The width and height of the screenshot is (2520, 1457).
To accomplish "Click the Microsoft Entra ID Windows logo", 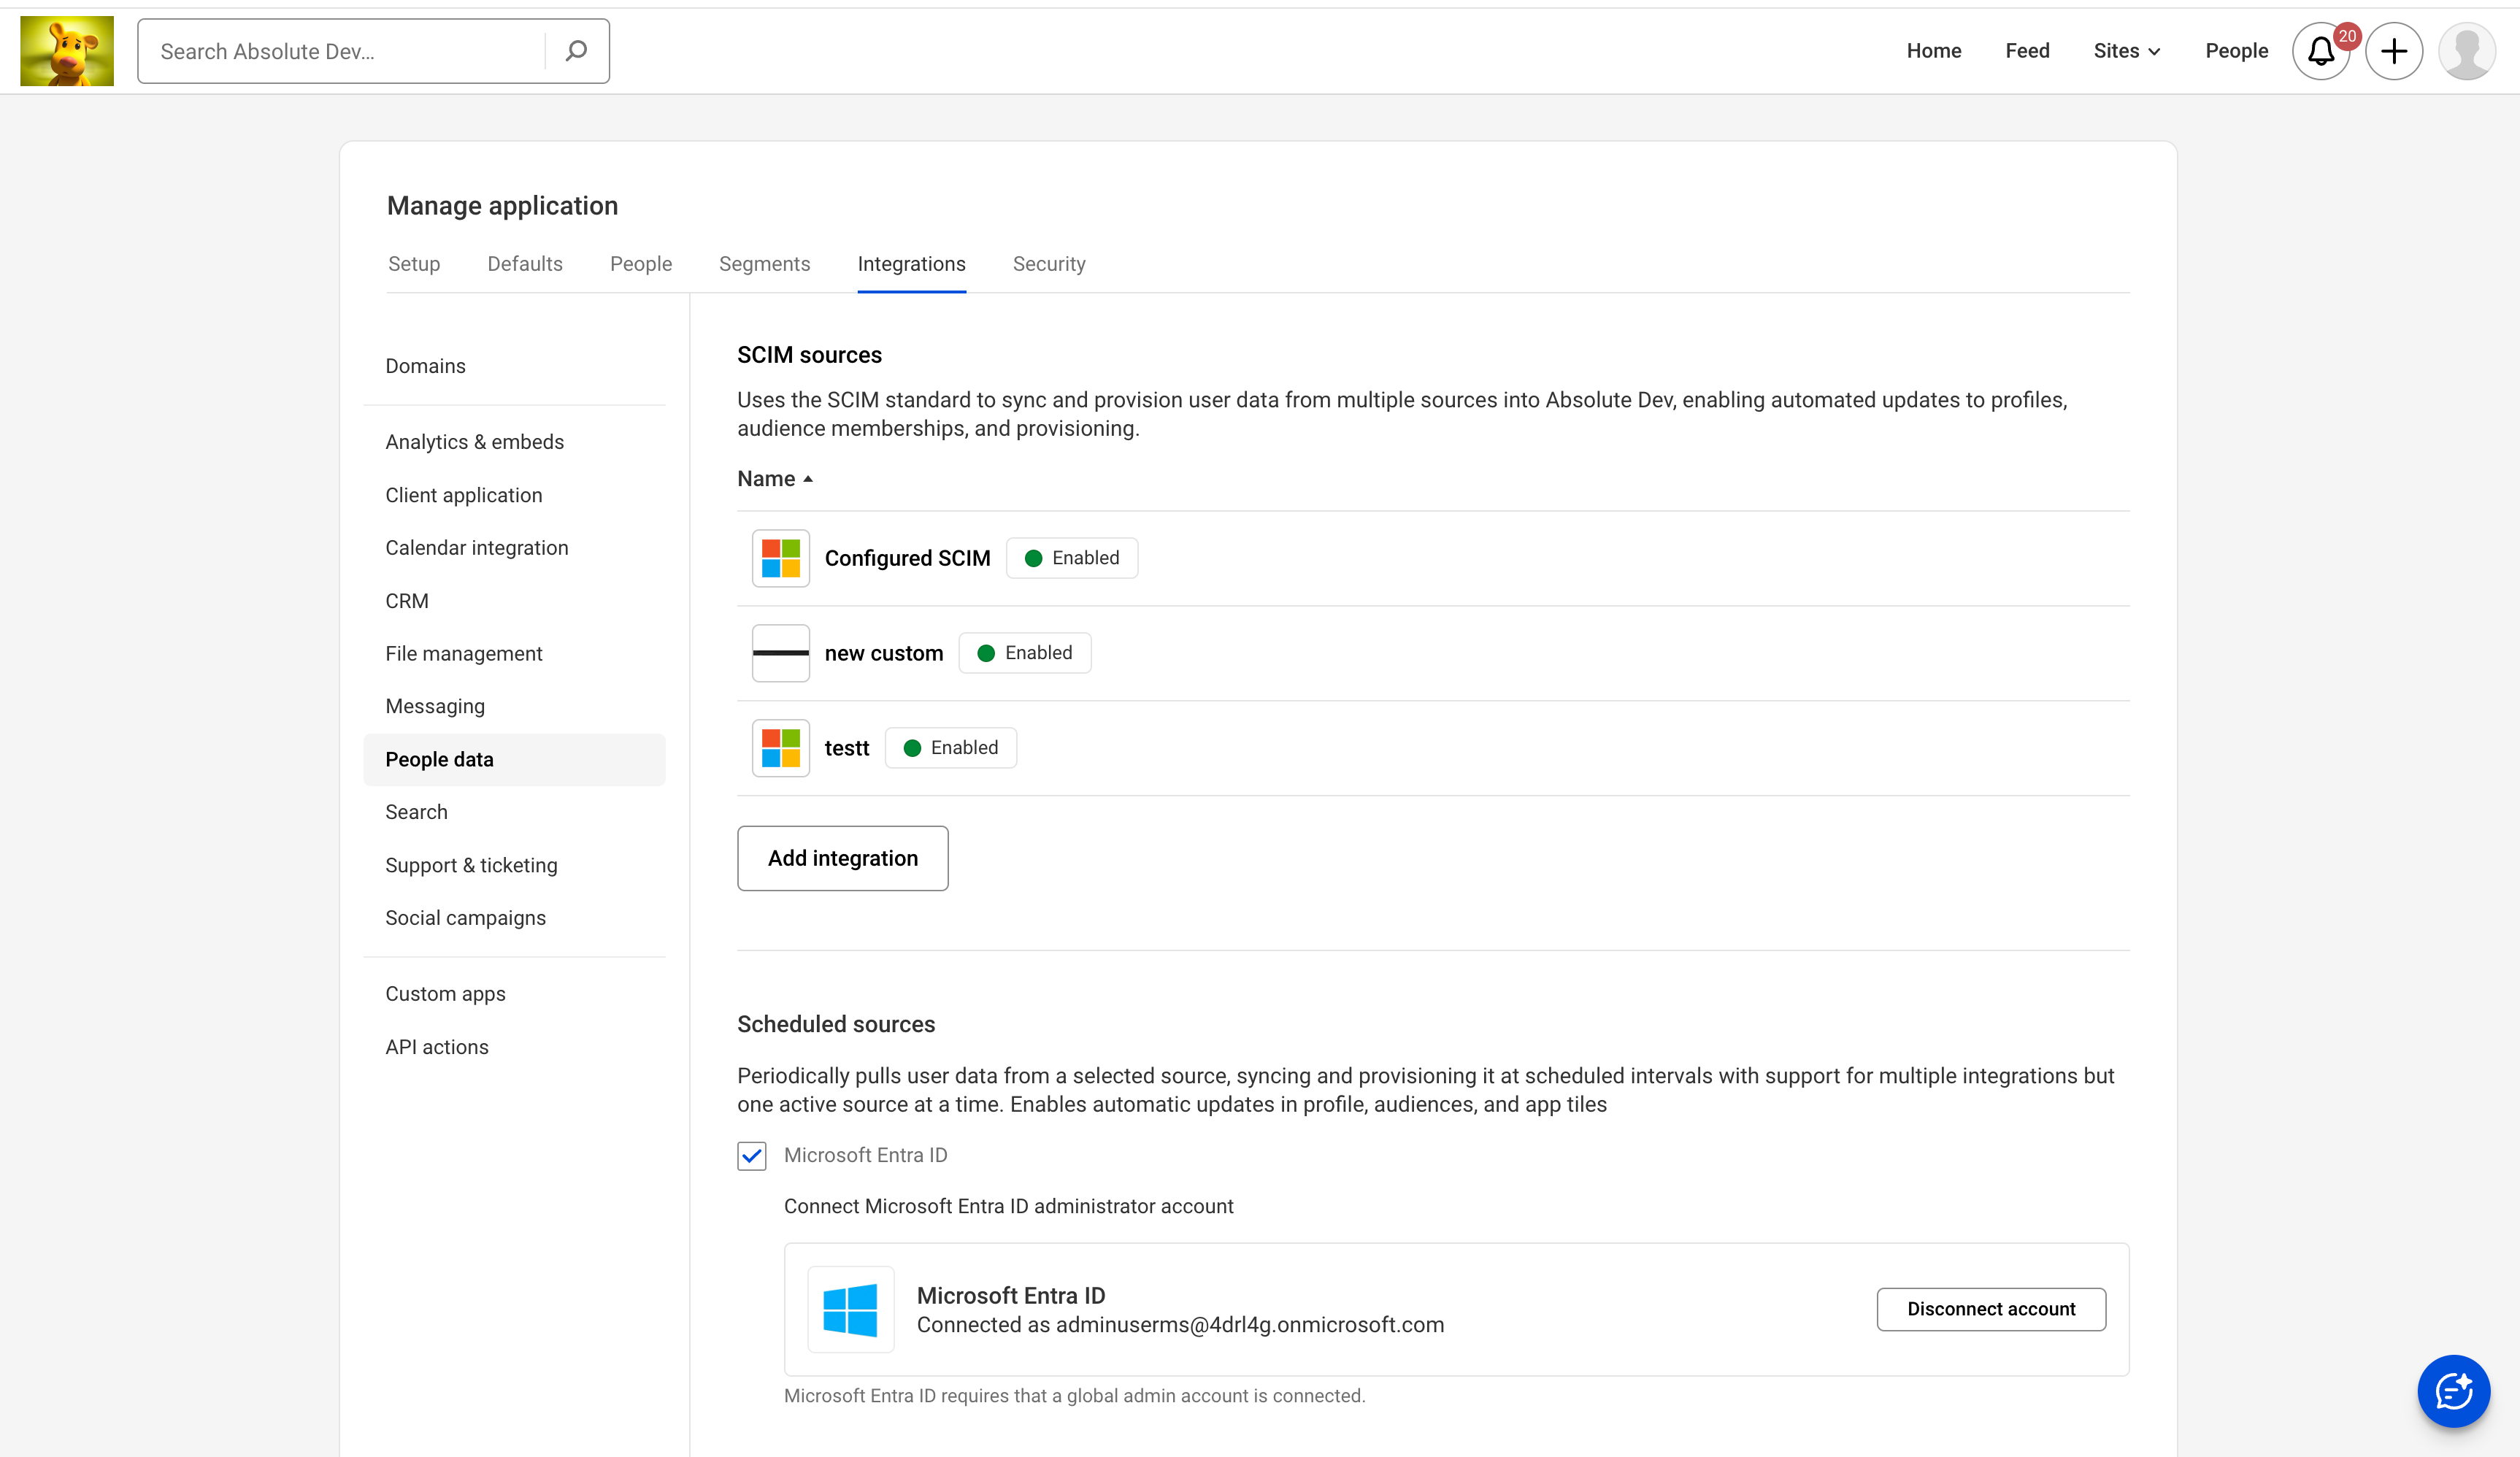I will pos(850,1310).
